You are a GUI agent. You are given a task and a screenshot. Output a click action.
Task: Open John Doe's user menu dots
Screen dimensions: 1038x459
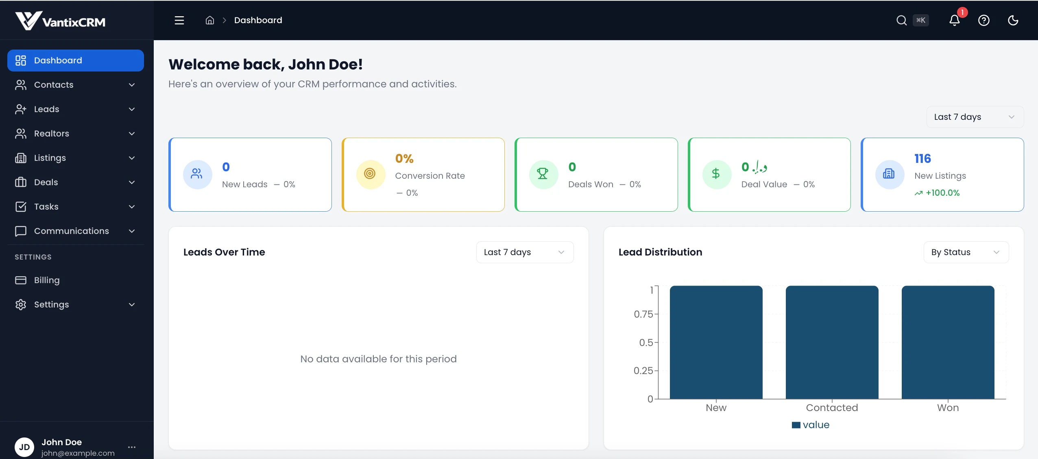132,447
